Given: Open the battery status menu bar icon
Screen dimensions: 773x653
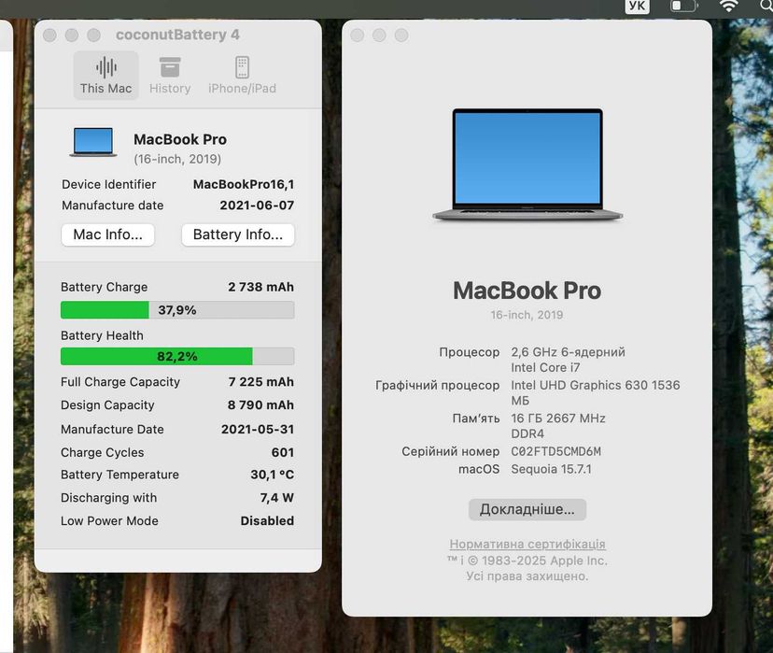Looking at the screenshot, I should click(x=683, y=6).
